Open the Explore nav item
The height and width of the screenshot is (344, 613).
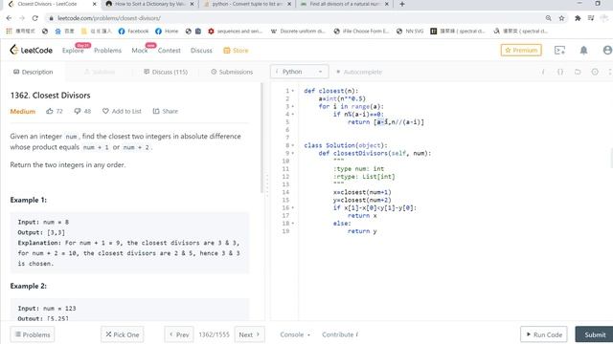(73, 51)
